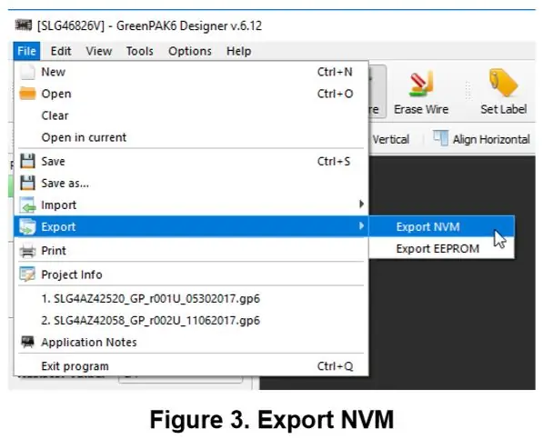
Task: Click the New document icon
Action: pos(27,72)
